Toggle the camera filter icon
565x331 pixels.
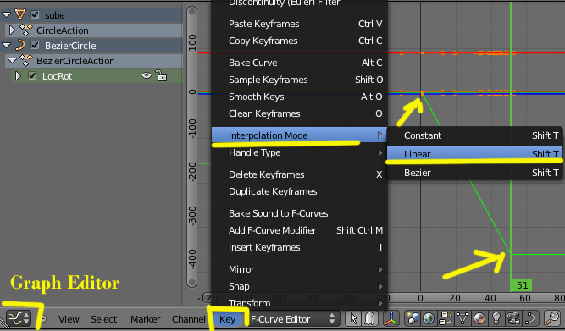point(513,319)
